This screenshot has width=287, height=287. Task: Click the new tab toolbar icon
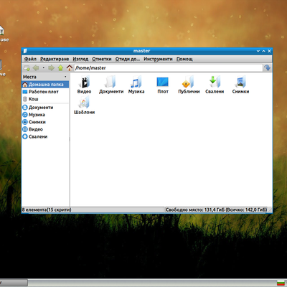pos(27,68)
